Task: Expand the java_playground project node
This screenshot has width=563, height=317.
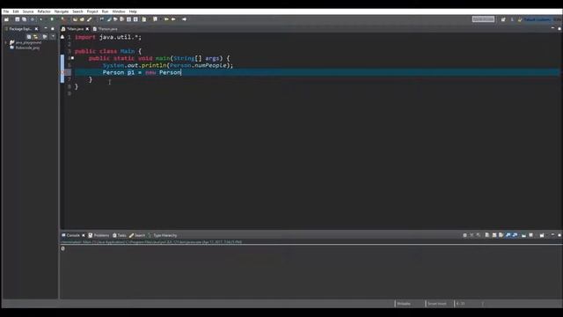Action: point(6,42)
